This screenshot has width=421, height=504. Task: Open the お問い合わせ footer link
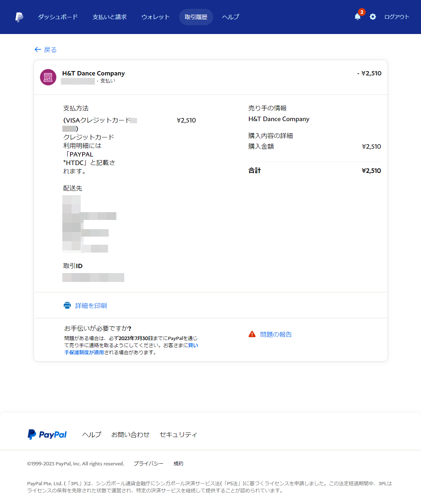coord(130,435)
